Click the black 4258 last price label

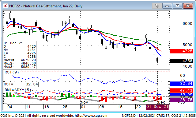(181, 61)
